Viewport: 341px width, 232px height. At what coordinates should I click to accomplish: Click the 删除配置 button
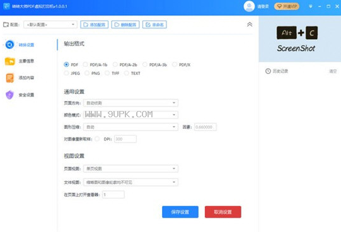125,25
